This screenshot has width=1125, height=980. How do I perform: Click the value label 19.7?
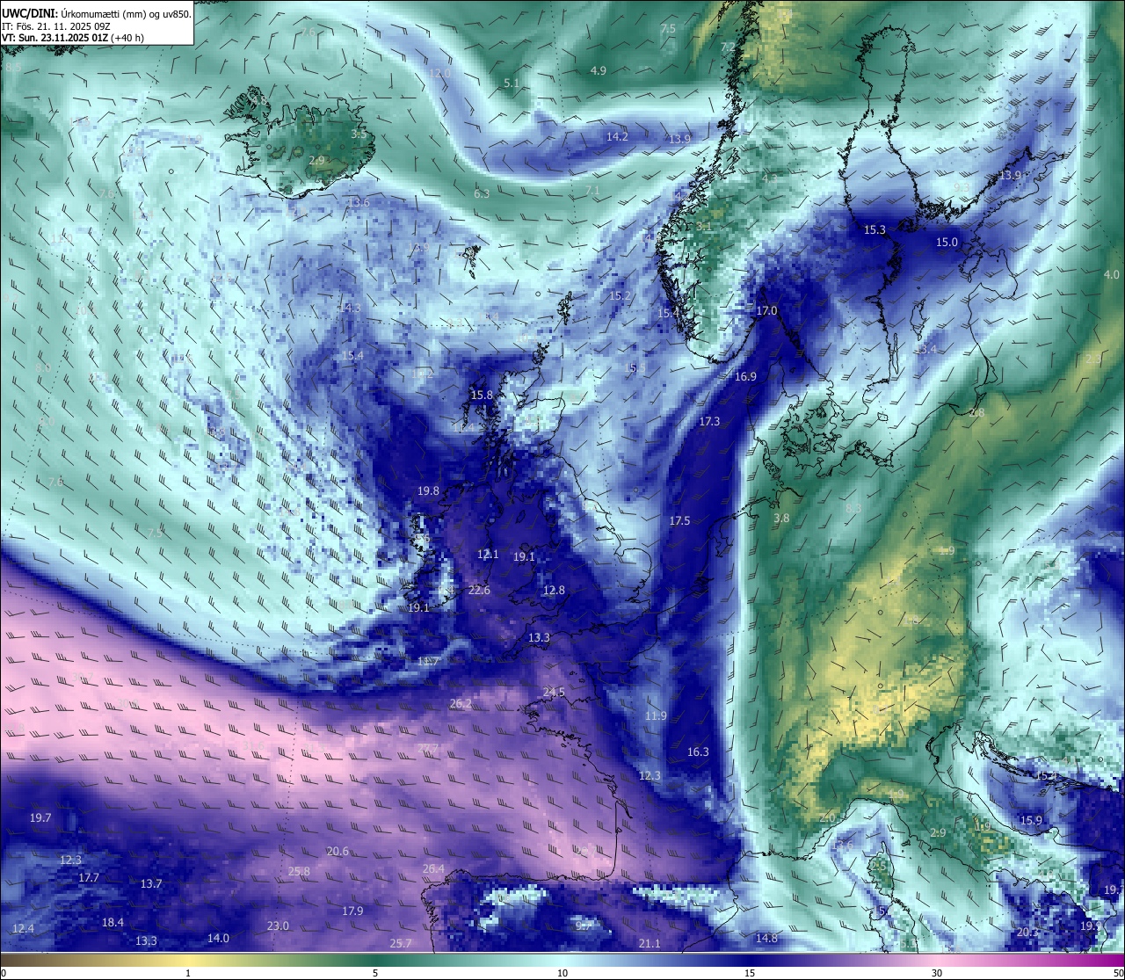(x=40, y=817)
